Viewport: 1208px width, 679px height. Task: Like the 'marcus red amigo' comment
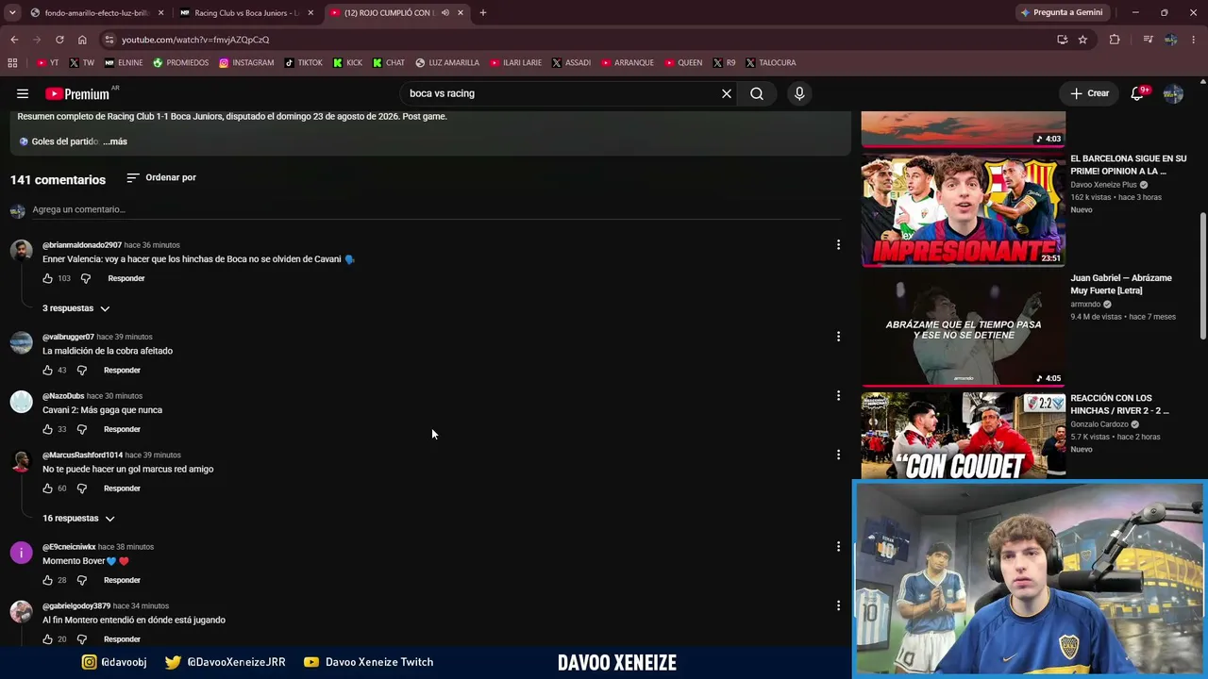point(47,489)
